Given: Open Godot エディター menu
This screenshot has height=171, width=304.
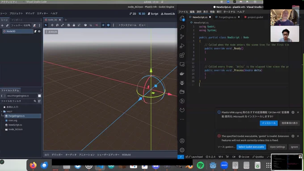Looking at the screenshot, I should (x=42, y=13).
